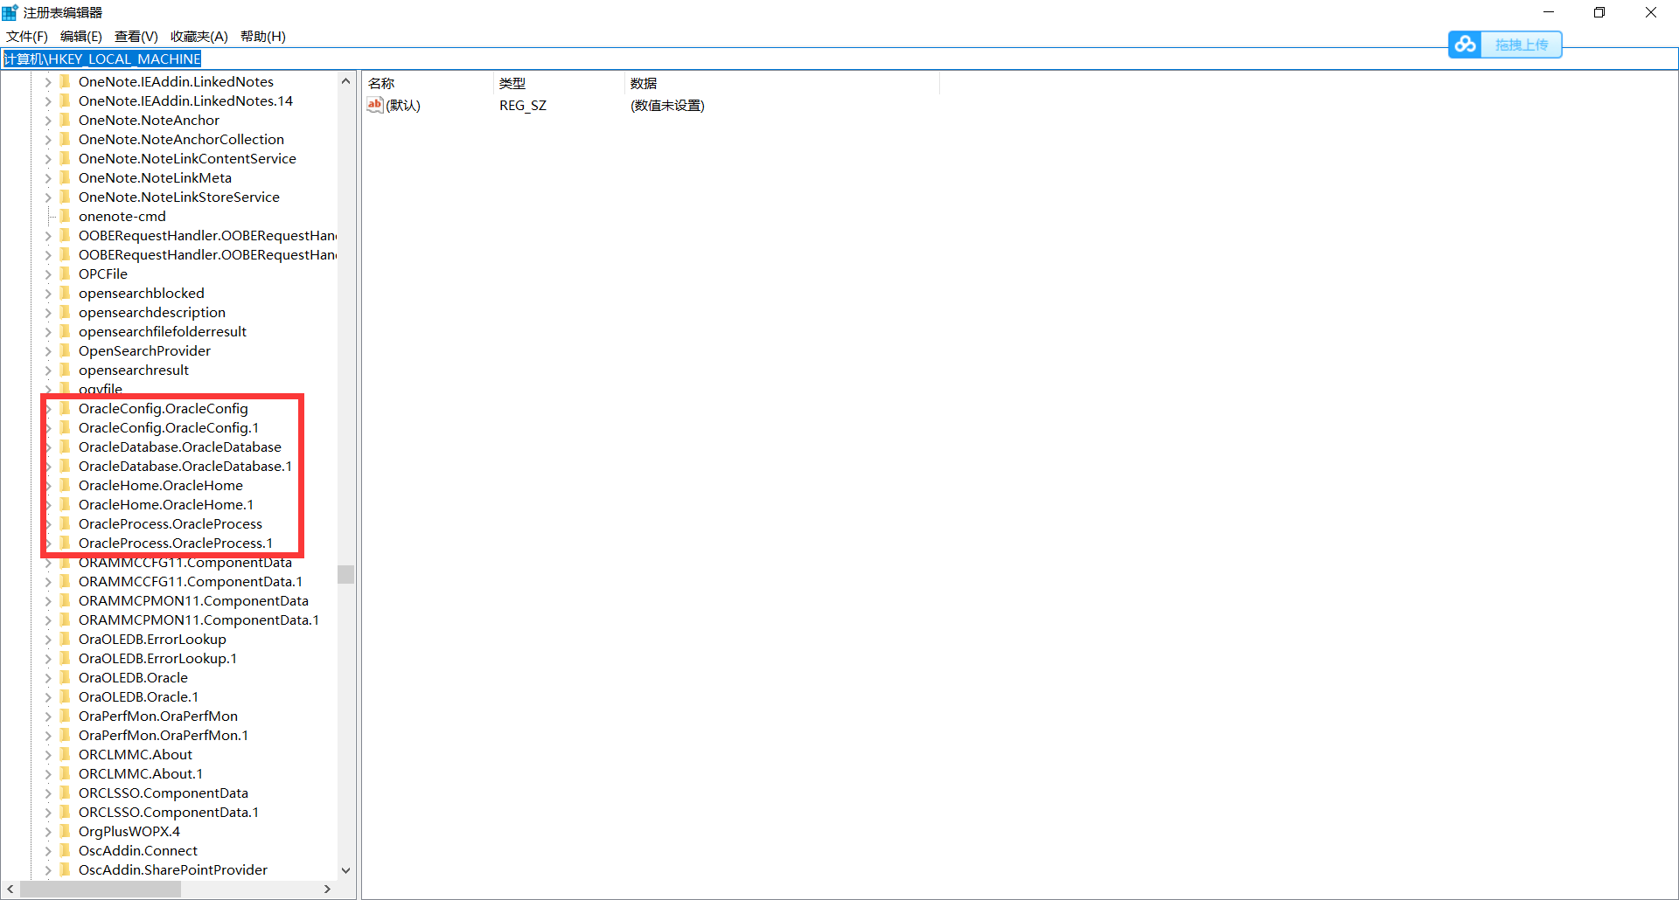The height and width of the screenshot is (900, 1679).
Task: Click folder icon of opensearchblocked
Action: [x=65, y=293]
